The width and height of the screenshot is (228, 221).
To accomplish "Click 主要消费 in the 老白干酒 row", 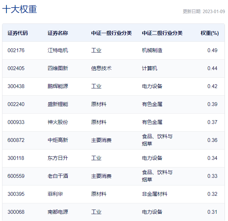I will coord(101,176).
